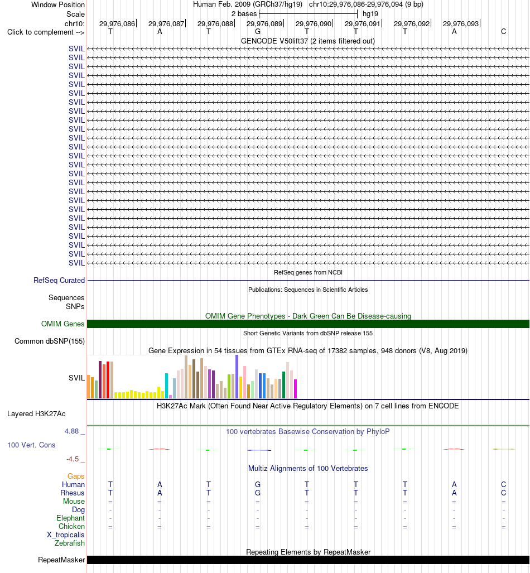
Task: Click the black RepeatMasker bar
Action: coord(308,560)
